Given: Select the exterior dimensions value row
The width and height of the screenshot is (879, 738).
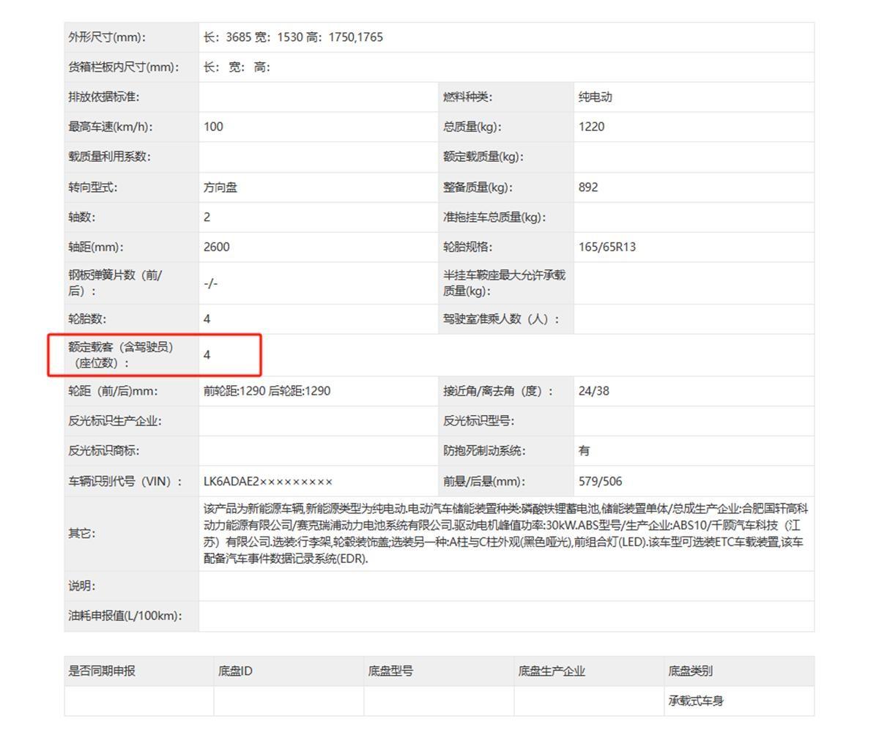Looking at the screenshot, I should tap(293, 37).
